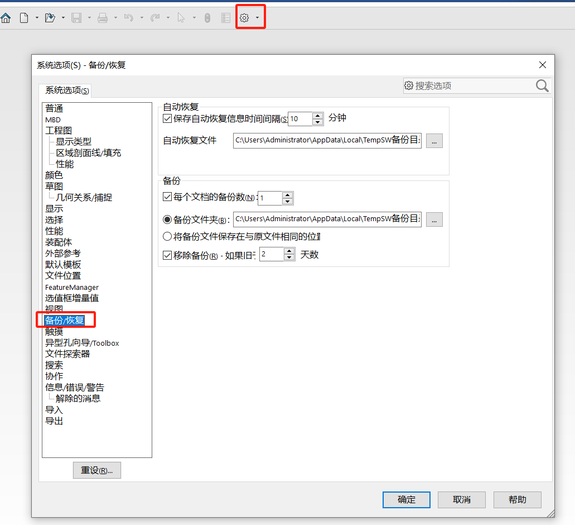
Task: Click the Print icon in toolbar
Action: point(103,18)
